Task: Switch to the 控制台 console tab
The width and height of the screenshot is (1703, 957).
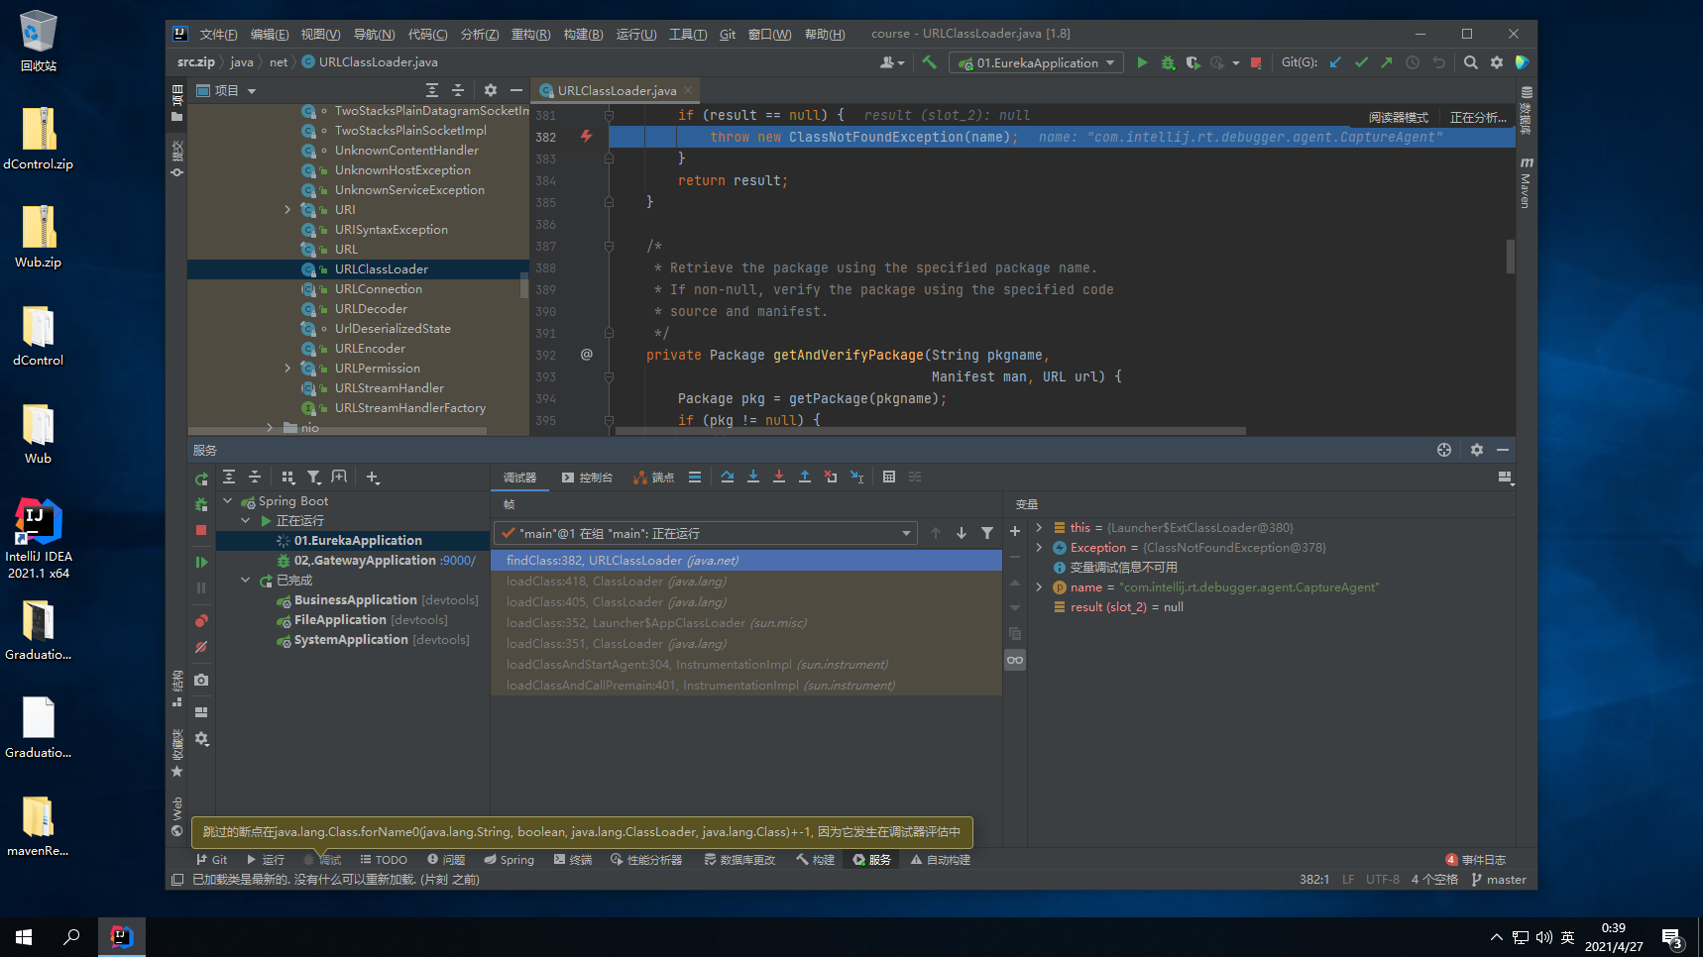Action: click(x=587, y=478)
